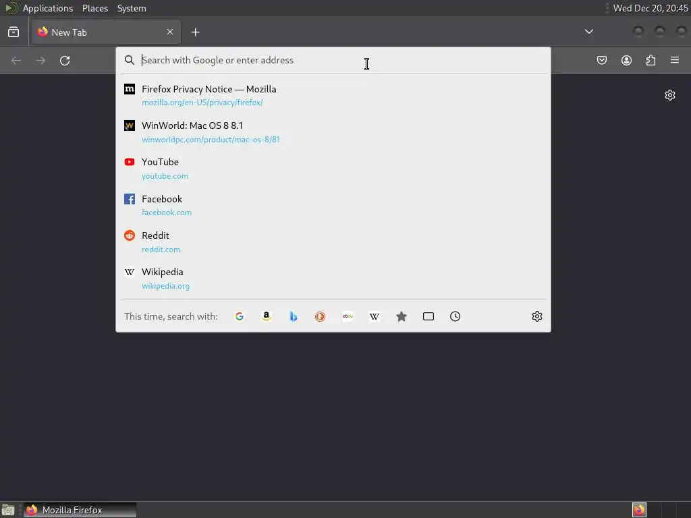Viewport: 691px width, 518px height.
Task: Click the Facebook favicon in the suggestions
Action: pos(130,199)
